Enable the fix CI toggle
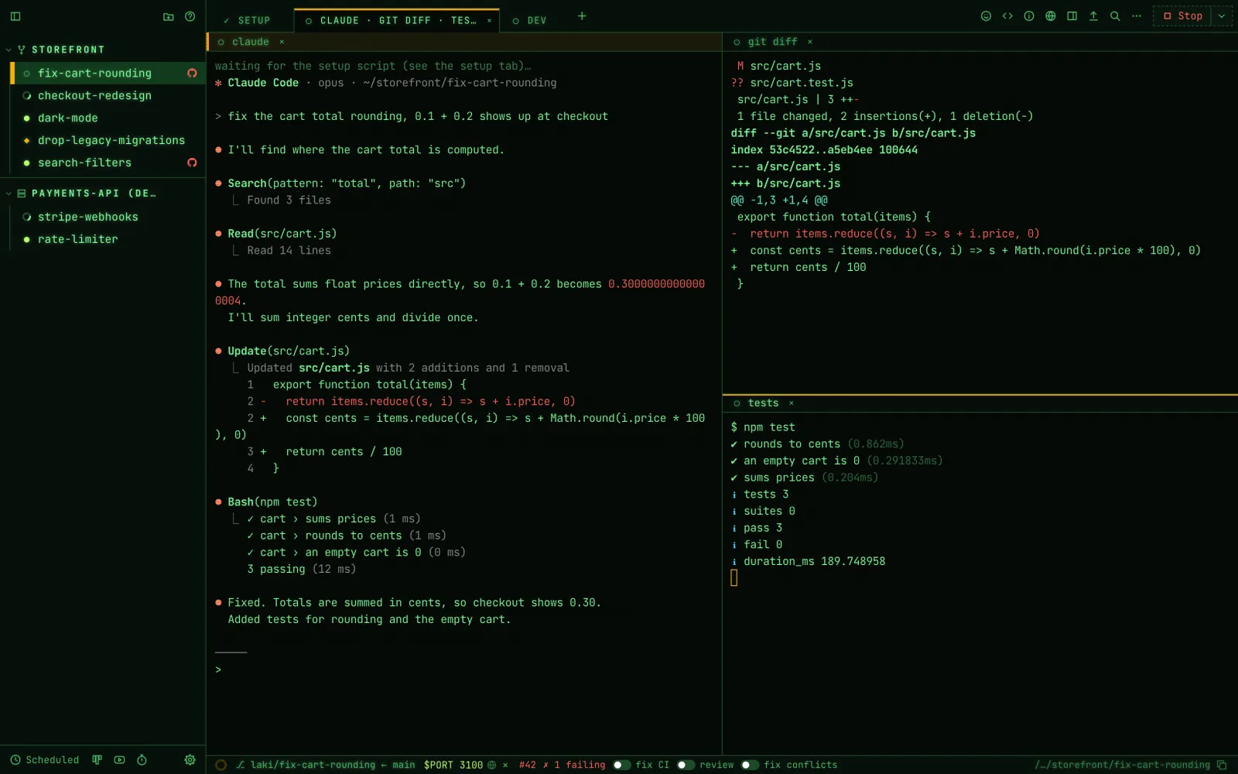The image size is (1238, 774). 622,765
